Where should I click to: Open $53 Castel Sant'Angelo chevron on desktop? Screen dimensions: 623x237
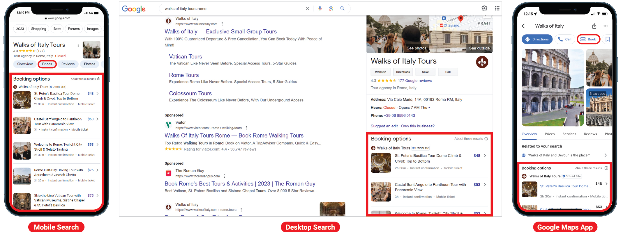[x=485, y=185]
